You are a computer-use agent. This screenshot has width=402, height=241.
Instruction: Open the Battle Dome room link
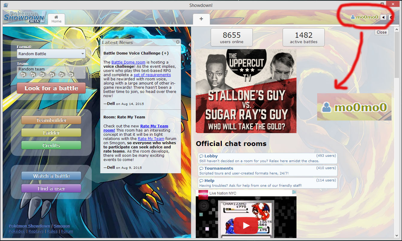click(128, 62)
